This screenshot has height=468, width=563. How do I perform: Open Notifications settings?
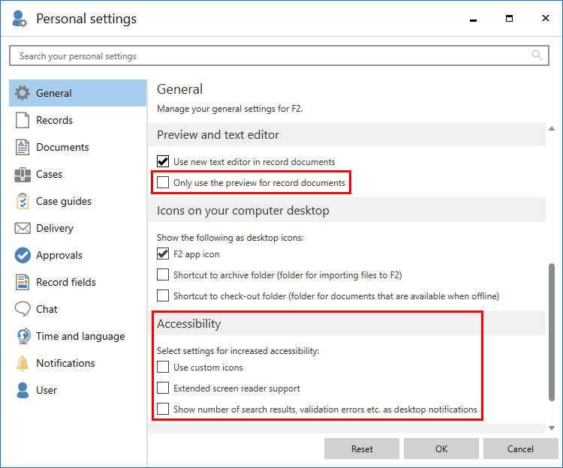point(78,363)
